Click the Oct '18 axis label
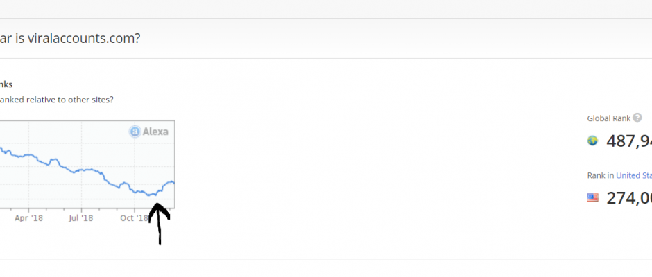 tap(134, 218)
